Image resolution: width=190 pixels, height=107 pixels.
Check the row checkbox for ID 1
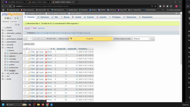[x=25, y=52]
